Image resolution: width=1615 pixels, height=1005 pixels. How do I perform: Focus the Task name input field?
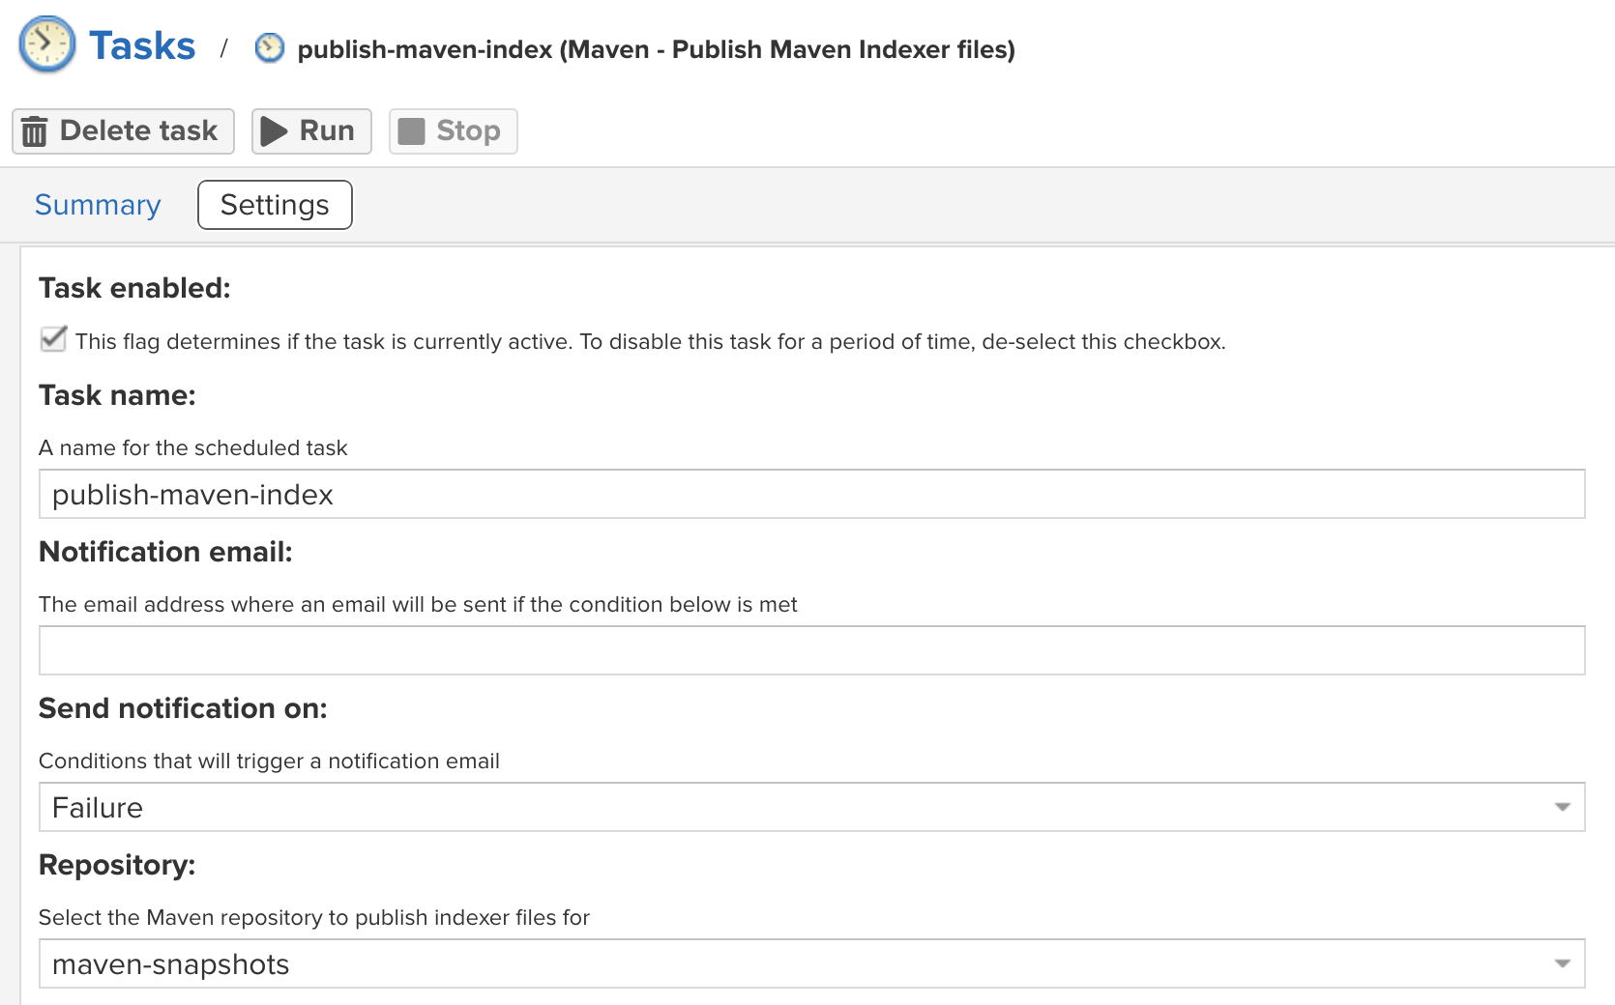(x=812, y=494)
